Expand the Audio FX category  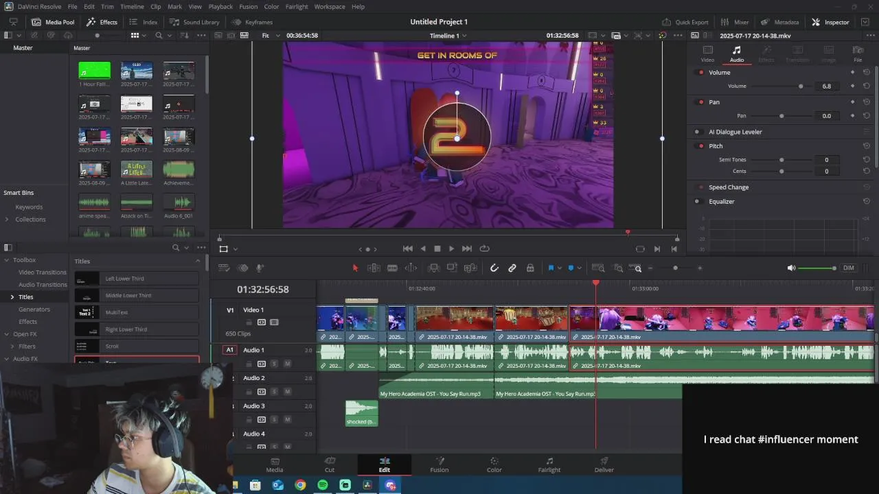(x=7, y=359)
